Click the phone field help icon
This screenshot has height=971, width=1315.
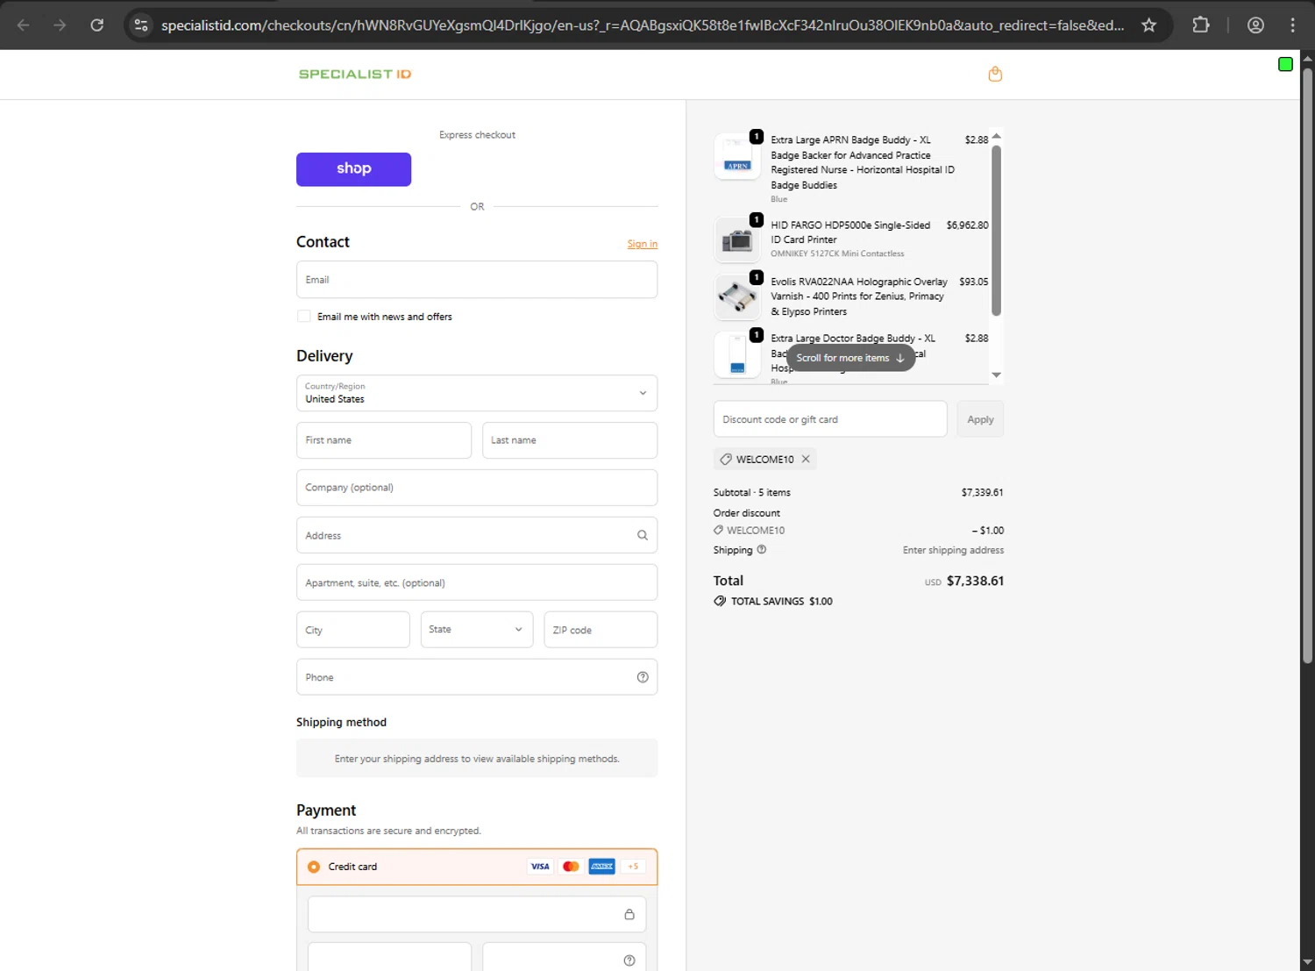point(643,677)
